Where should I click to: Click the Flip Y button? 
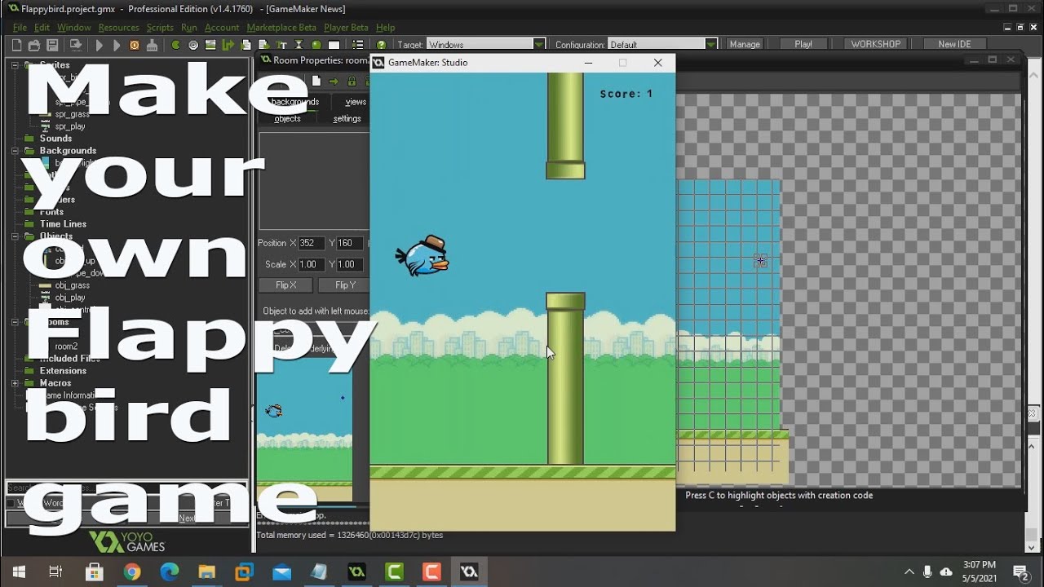(x=345, y=285)
